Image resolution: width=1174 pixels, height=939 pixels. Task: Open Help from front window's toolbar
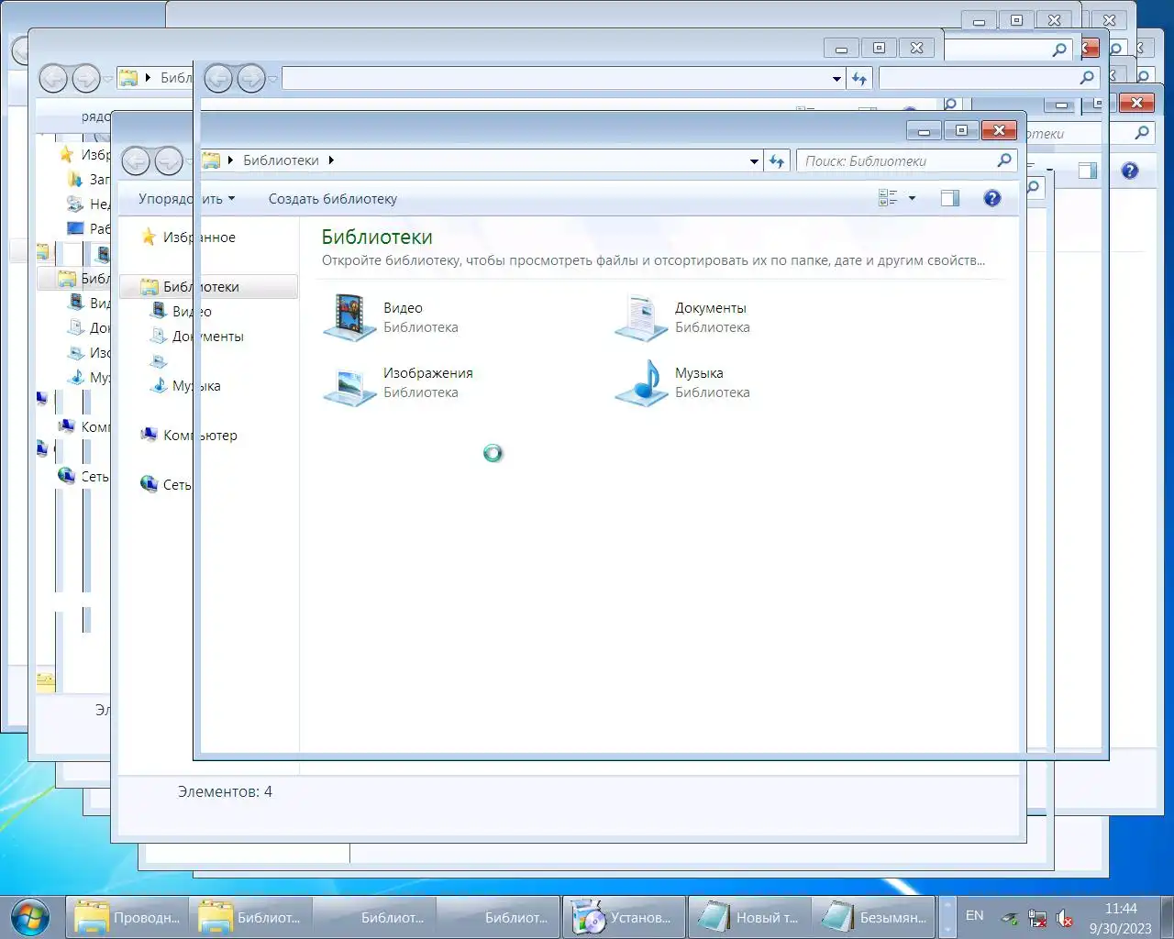click(x=992, y=198)
